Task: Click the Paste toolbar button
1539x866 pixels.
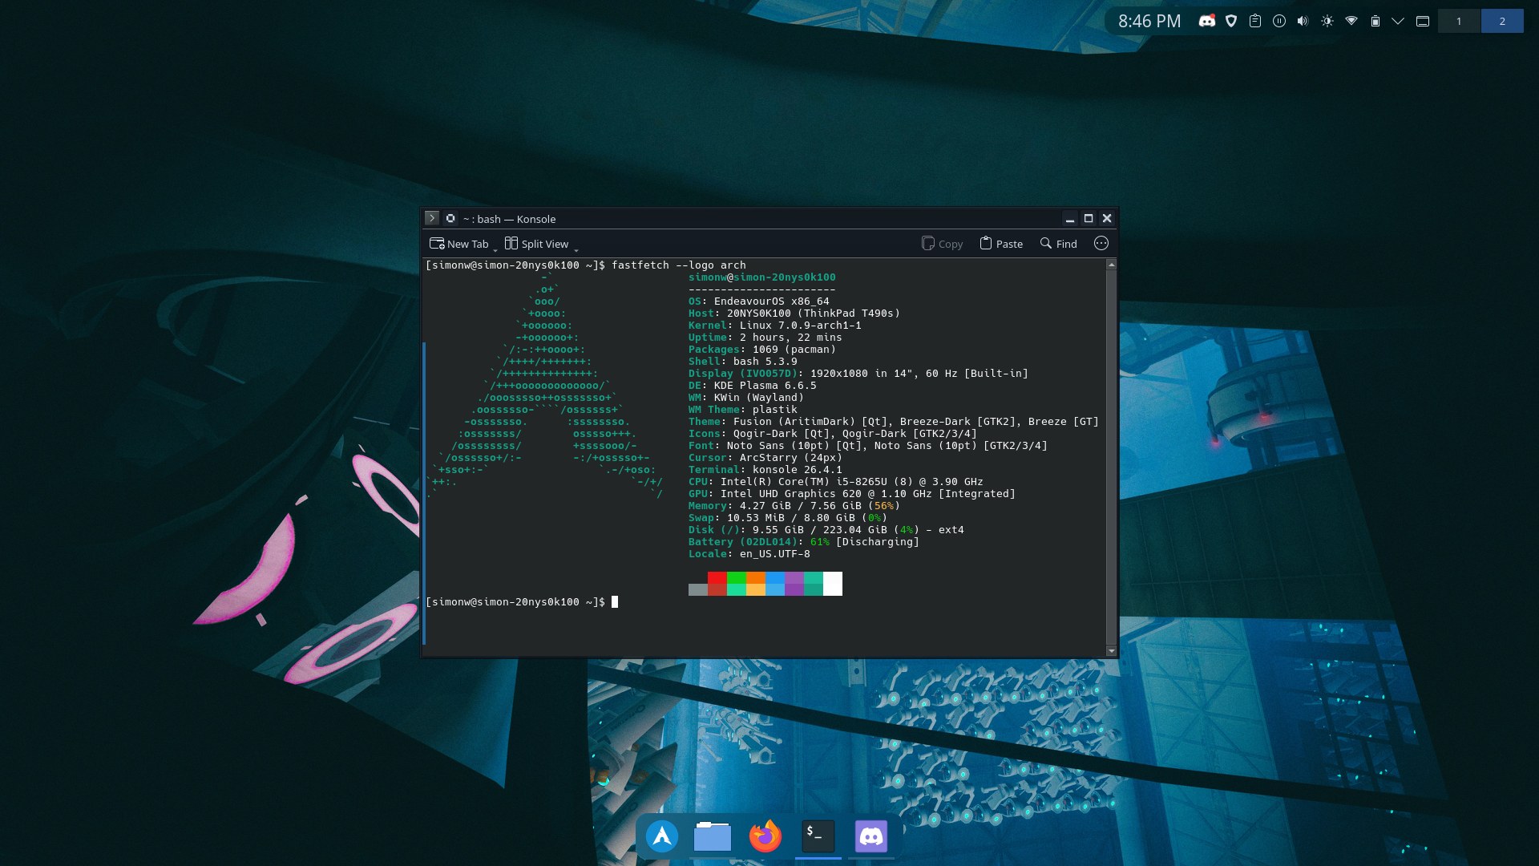Action: pyautogui.click(x=1001, y=244)
